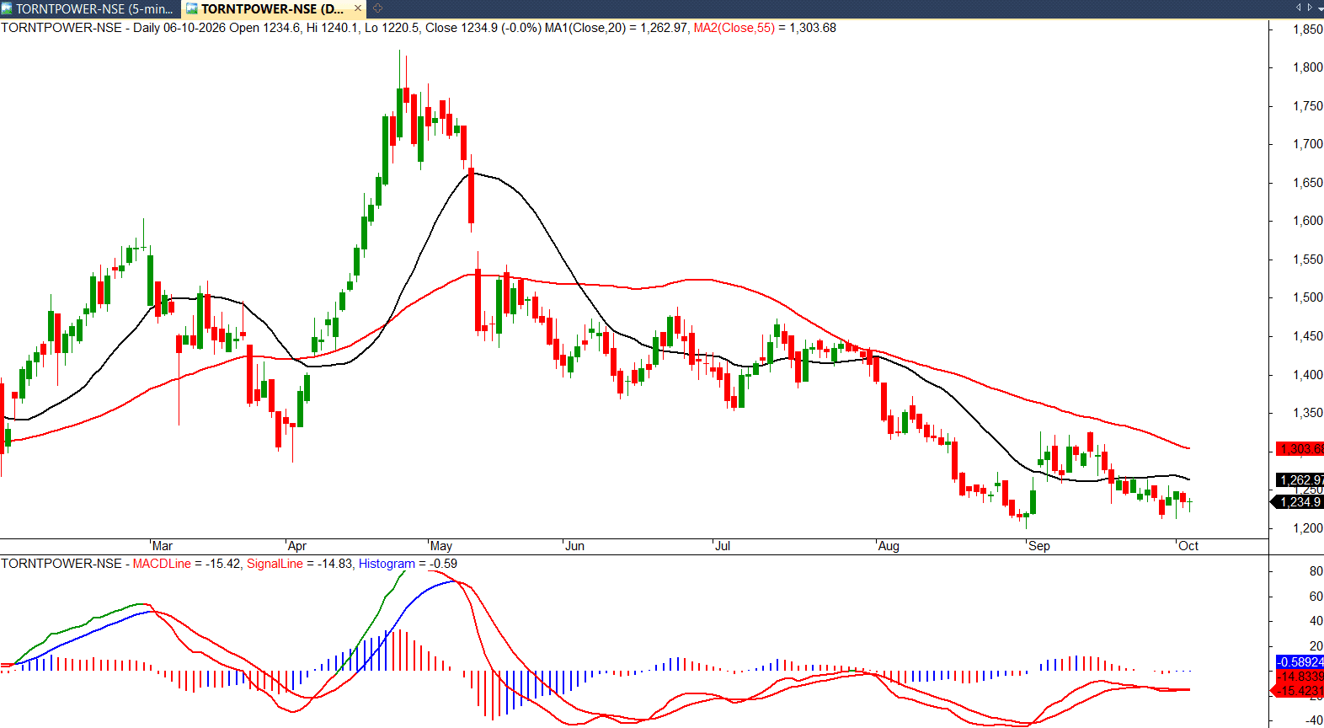
Task: Click the red "MA2(Close,55)" title text
Action: pyautogui.click(x=734, y=28)
